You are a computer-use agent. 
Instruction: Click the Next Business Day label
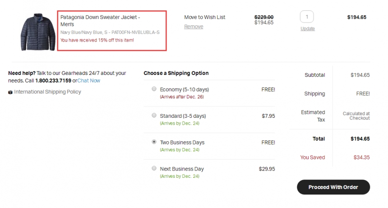(x=182, y=169)
